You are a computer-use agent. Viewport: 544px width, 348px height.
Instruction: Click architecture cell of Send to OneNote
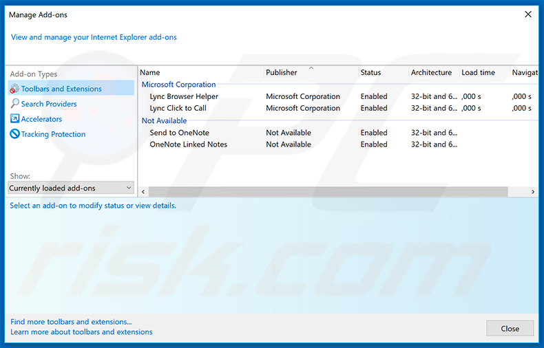(x=434, y=133)
